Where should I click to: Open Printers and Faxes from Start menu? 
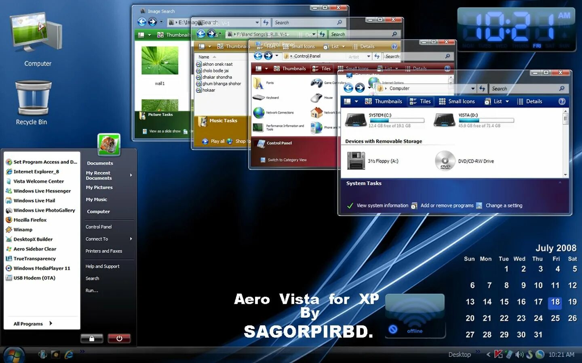(104, 251)
